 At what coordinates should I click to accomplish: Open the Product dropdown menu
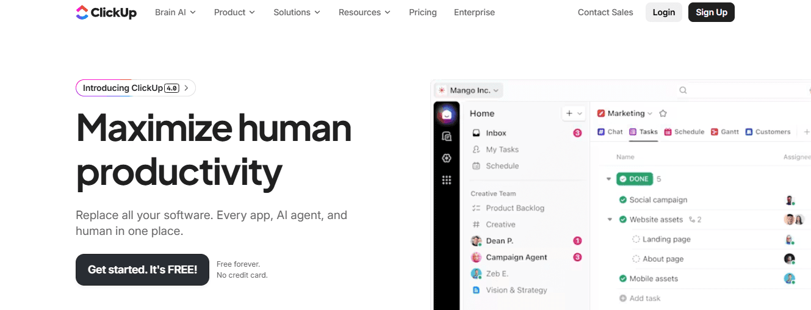[234, 12]
